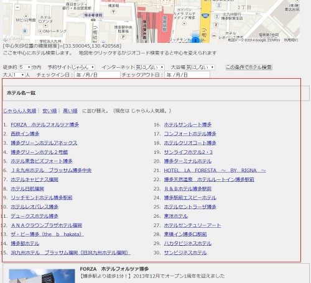This screenshot has width=311, height=283.
Task: Open ハカタビジネスホテル link
Action: tap(188, 243)
